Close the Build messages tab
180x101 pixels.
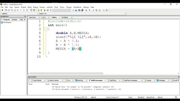coord(105,81)
